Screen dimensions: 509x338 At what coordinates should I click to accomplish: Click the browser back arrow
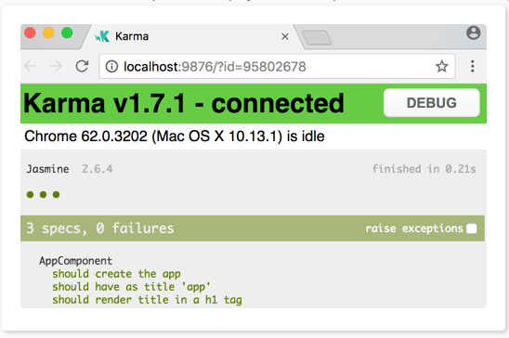coord(31,66)
